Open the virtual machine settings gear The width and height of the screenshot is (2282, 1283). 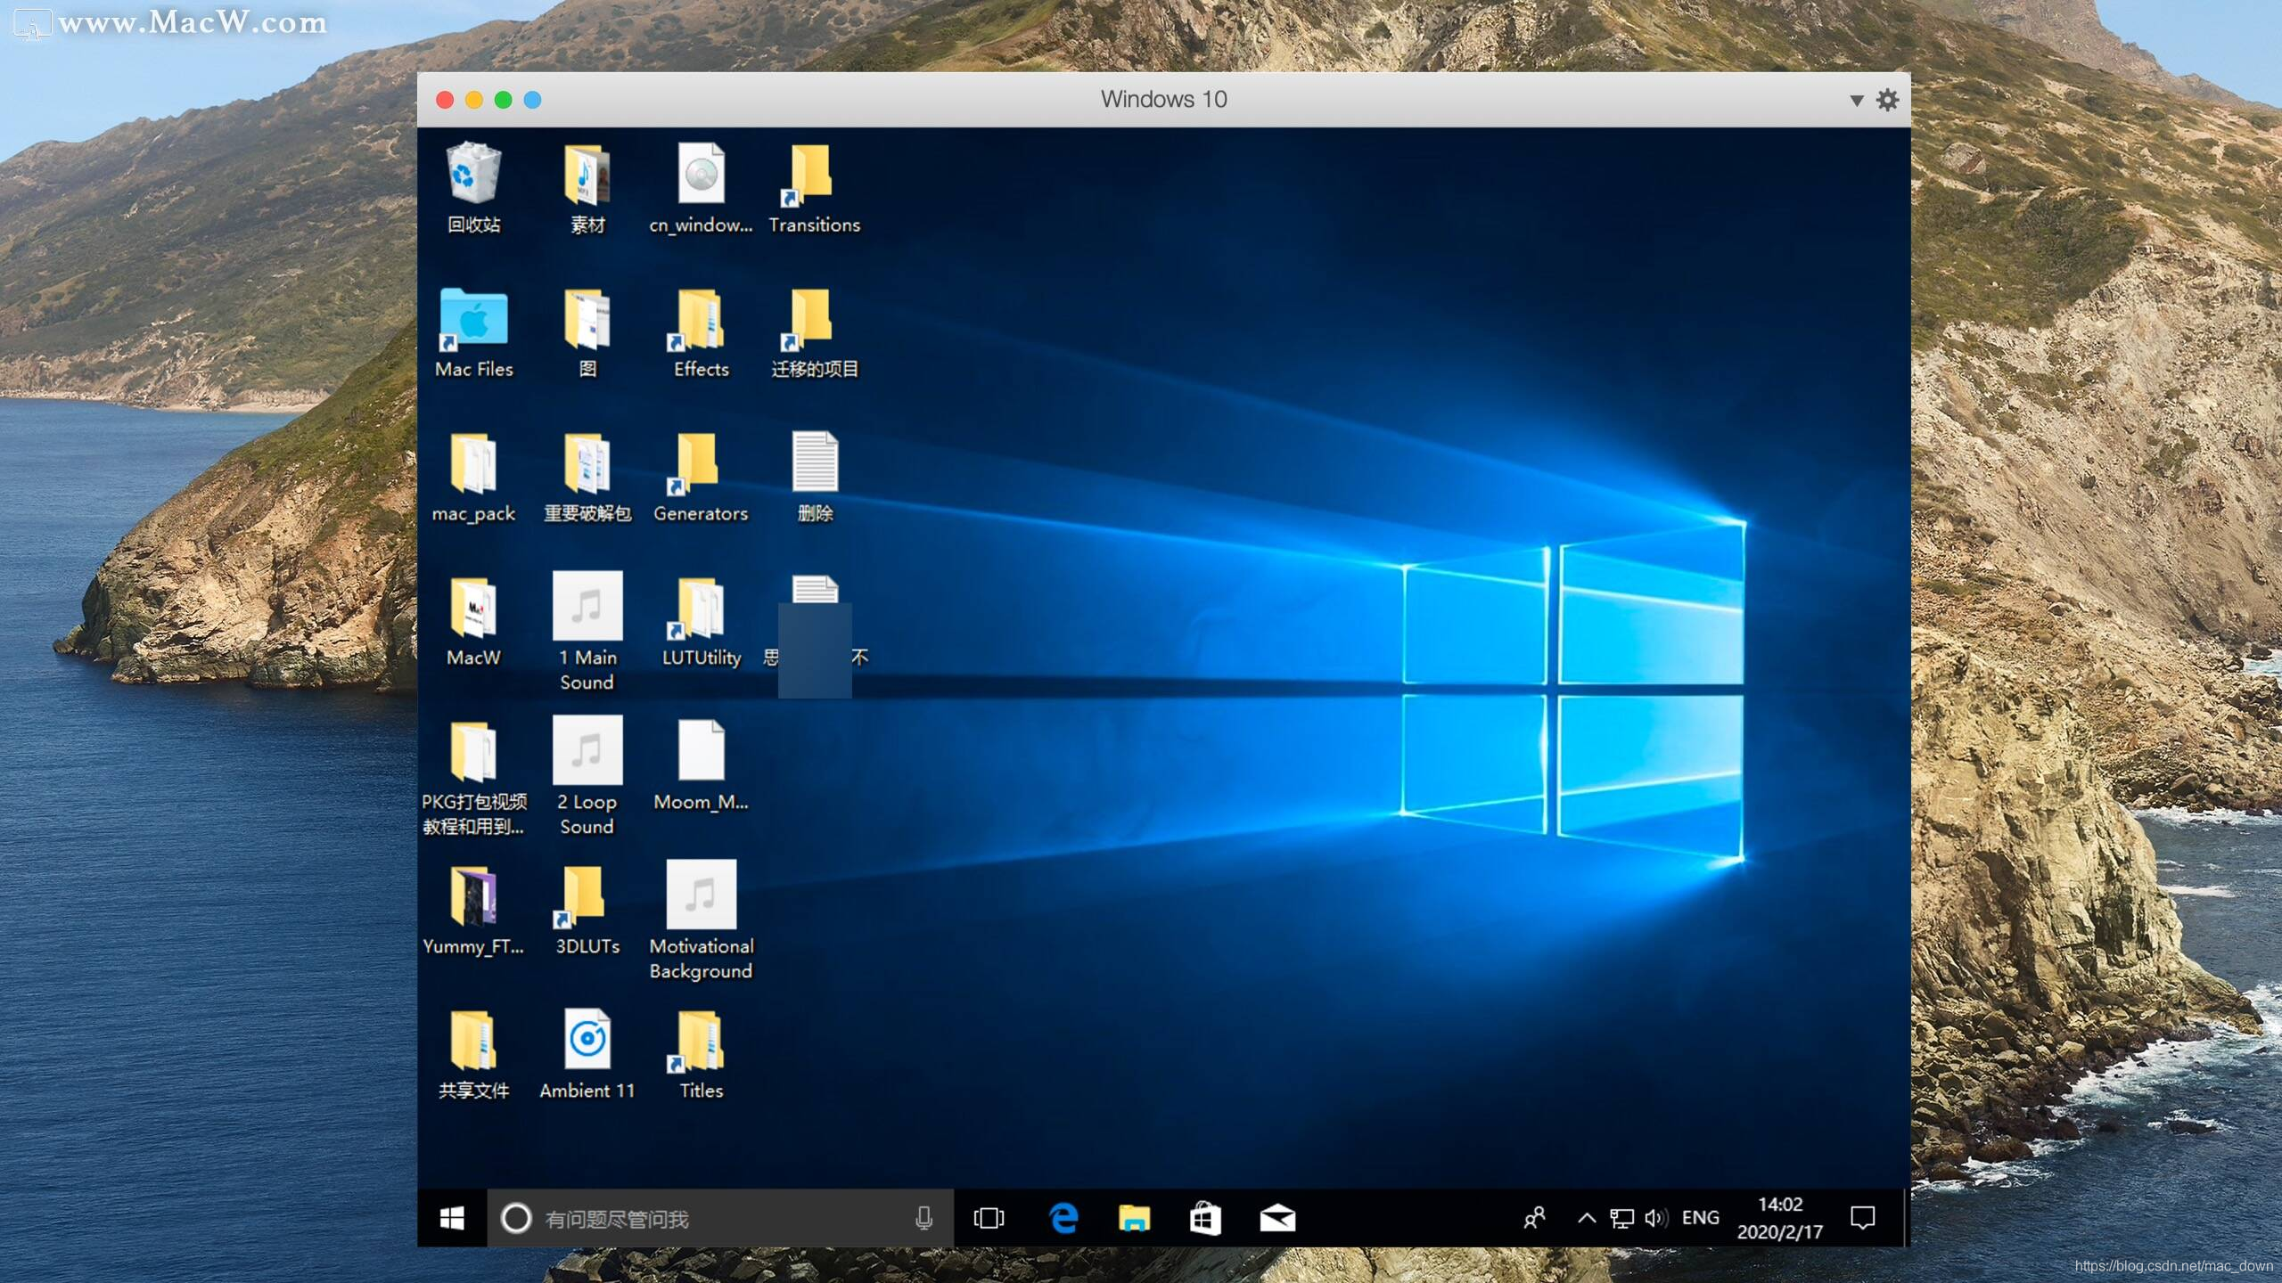coord(1887,100)
